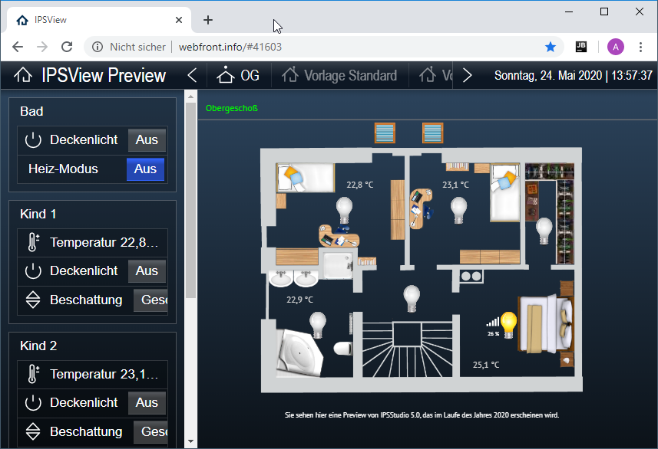Click the left window blind icon
Image resolution: width=658 pixels, height=449 pixels.
[385, 133]
